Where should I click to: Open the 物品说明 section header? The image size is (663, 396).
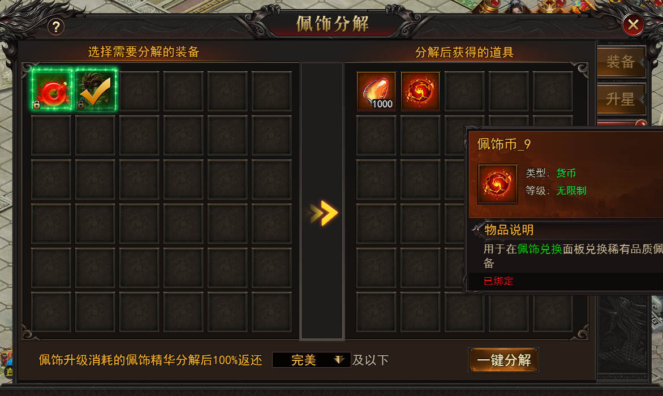[x=509, y=230]
